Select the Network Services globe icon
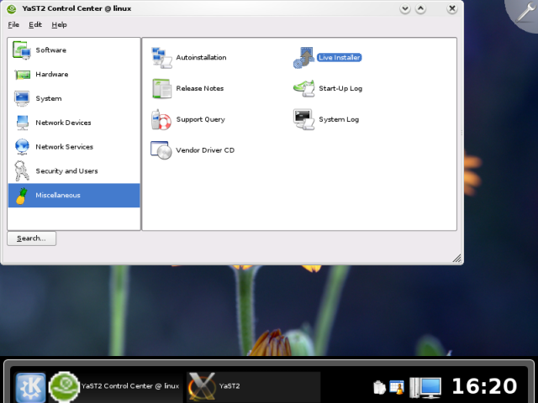This screenshot has height=403, width=538. (22, 147)
